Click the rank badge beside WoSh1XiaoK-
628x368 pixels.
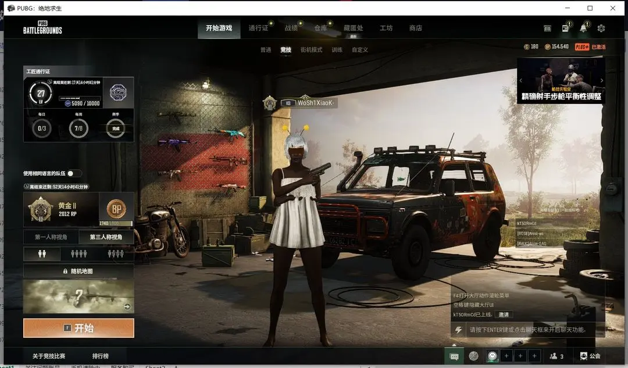pos(270,103)
